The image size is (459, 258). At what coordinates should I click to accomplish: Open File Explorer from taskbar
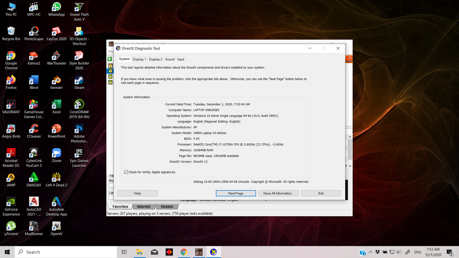(x=139, y=252)
